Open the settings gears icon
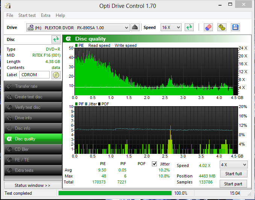Screen dimensions: 255x200 222,27
